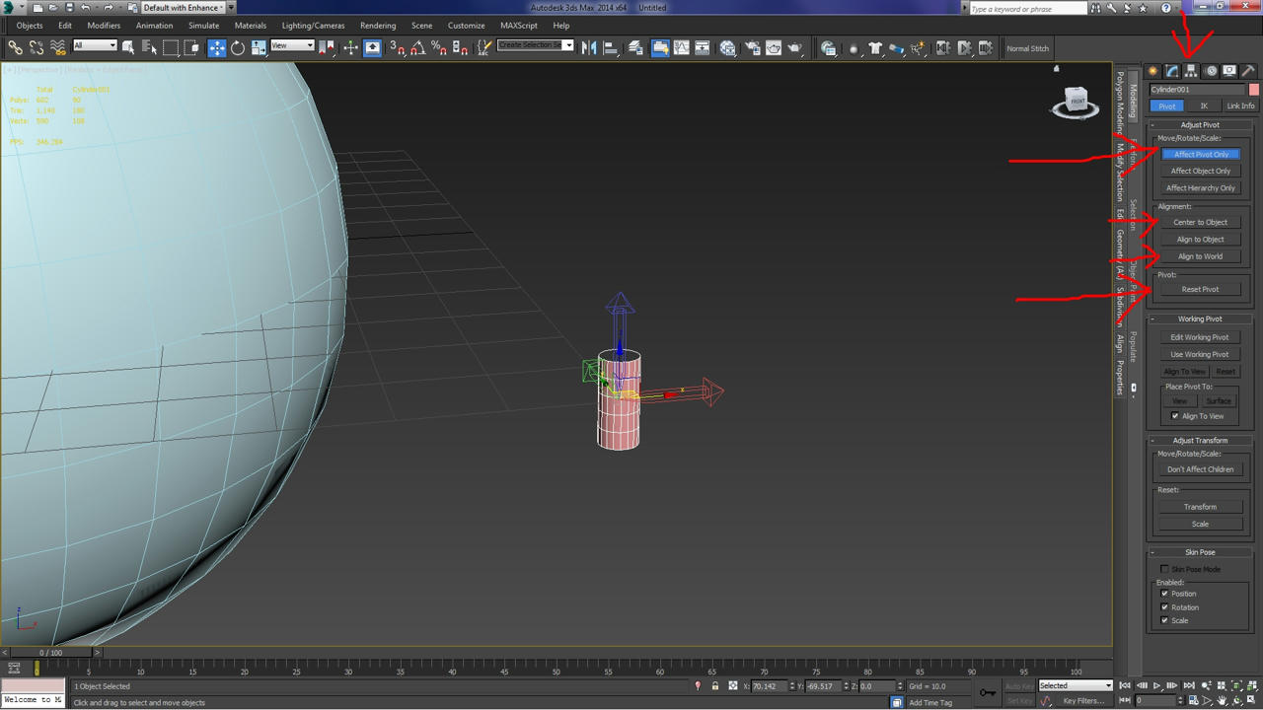The width and height of the screenshot is (1263, 710).
Task: Open the Material Editor icon
Action: tap(728, 47)
